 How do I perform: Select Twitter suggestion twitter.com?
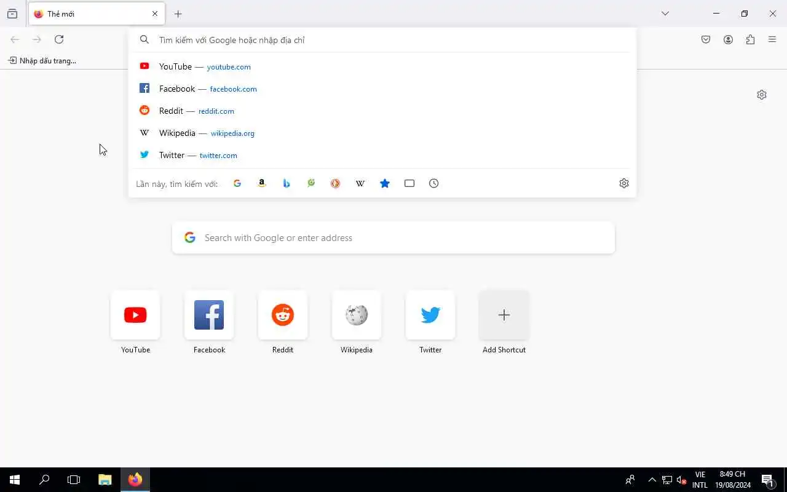point(382,155)
